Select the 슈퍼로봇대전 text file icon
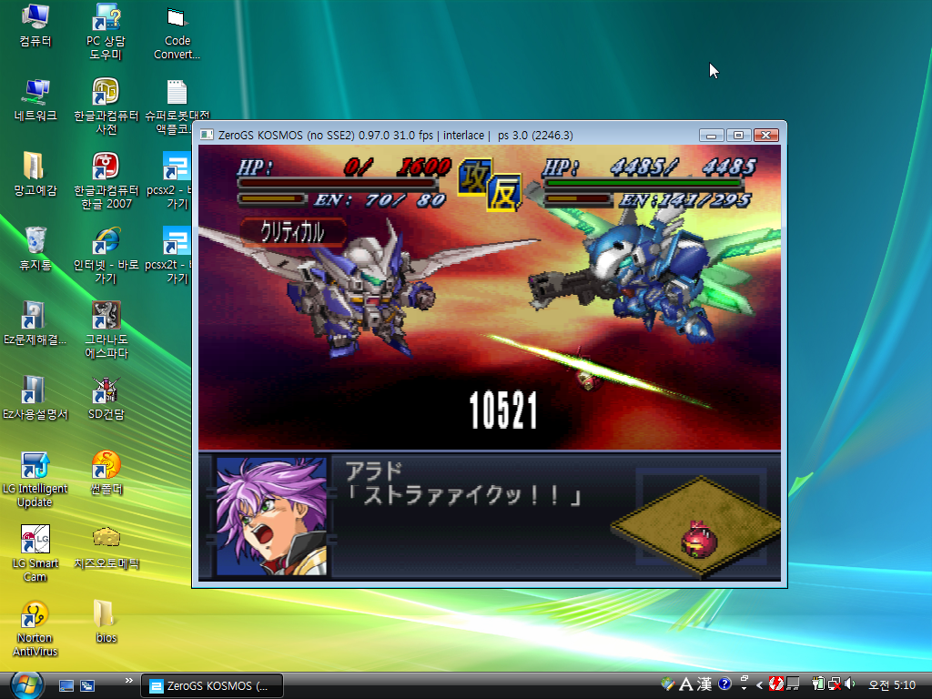The image size is (932, 699). tap(177, 106)
